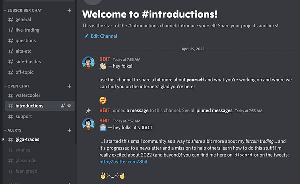
Task: Click the Edit Channel link
Action: (104, 36)
